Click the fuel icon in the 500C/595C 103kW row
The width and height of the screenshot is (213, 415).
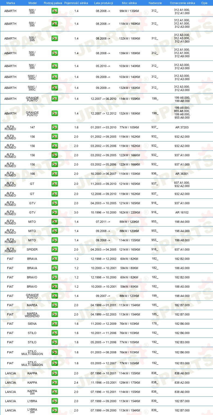coord(54,77)
